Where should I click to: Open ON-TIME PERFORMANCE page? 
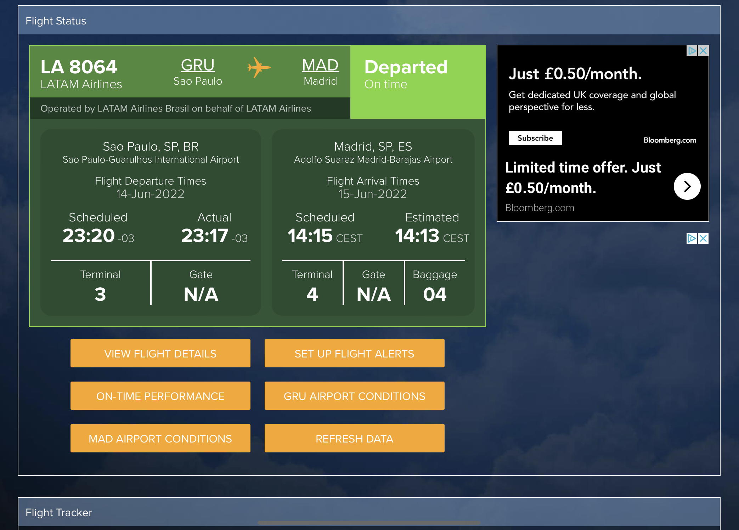pyautogui.click(x=160, y=396)
